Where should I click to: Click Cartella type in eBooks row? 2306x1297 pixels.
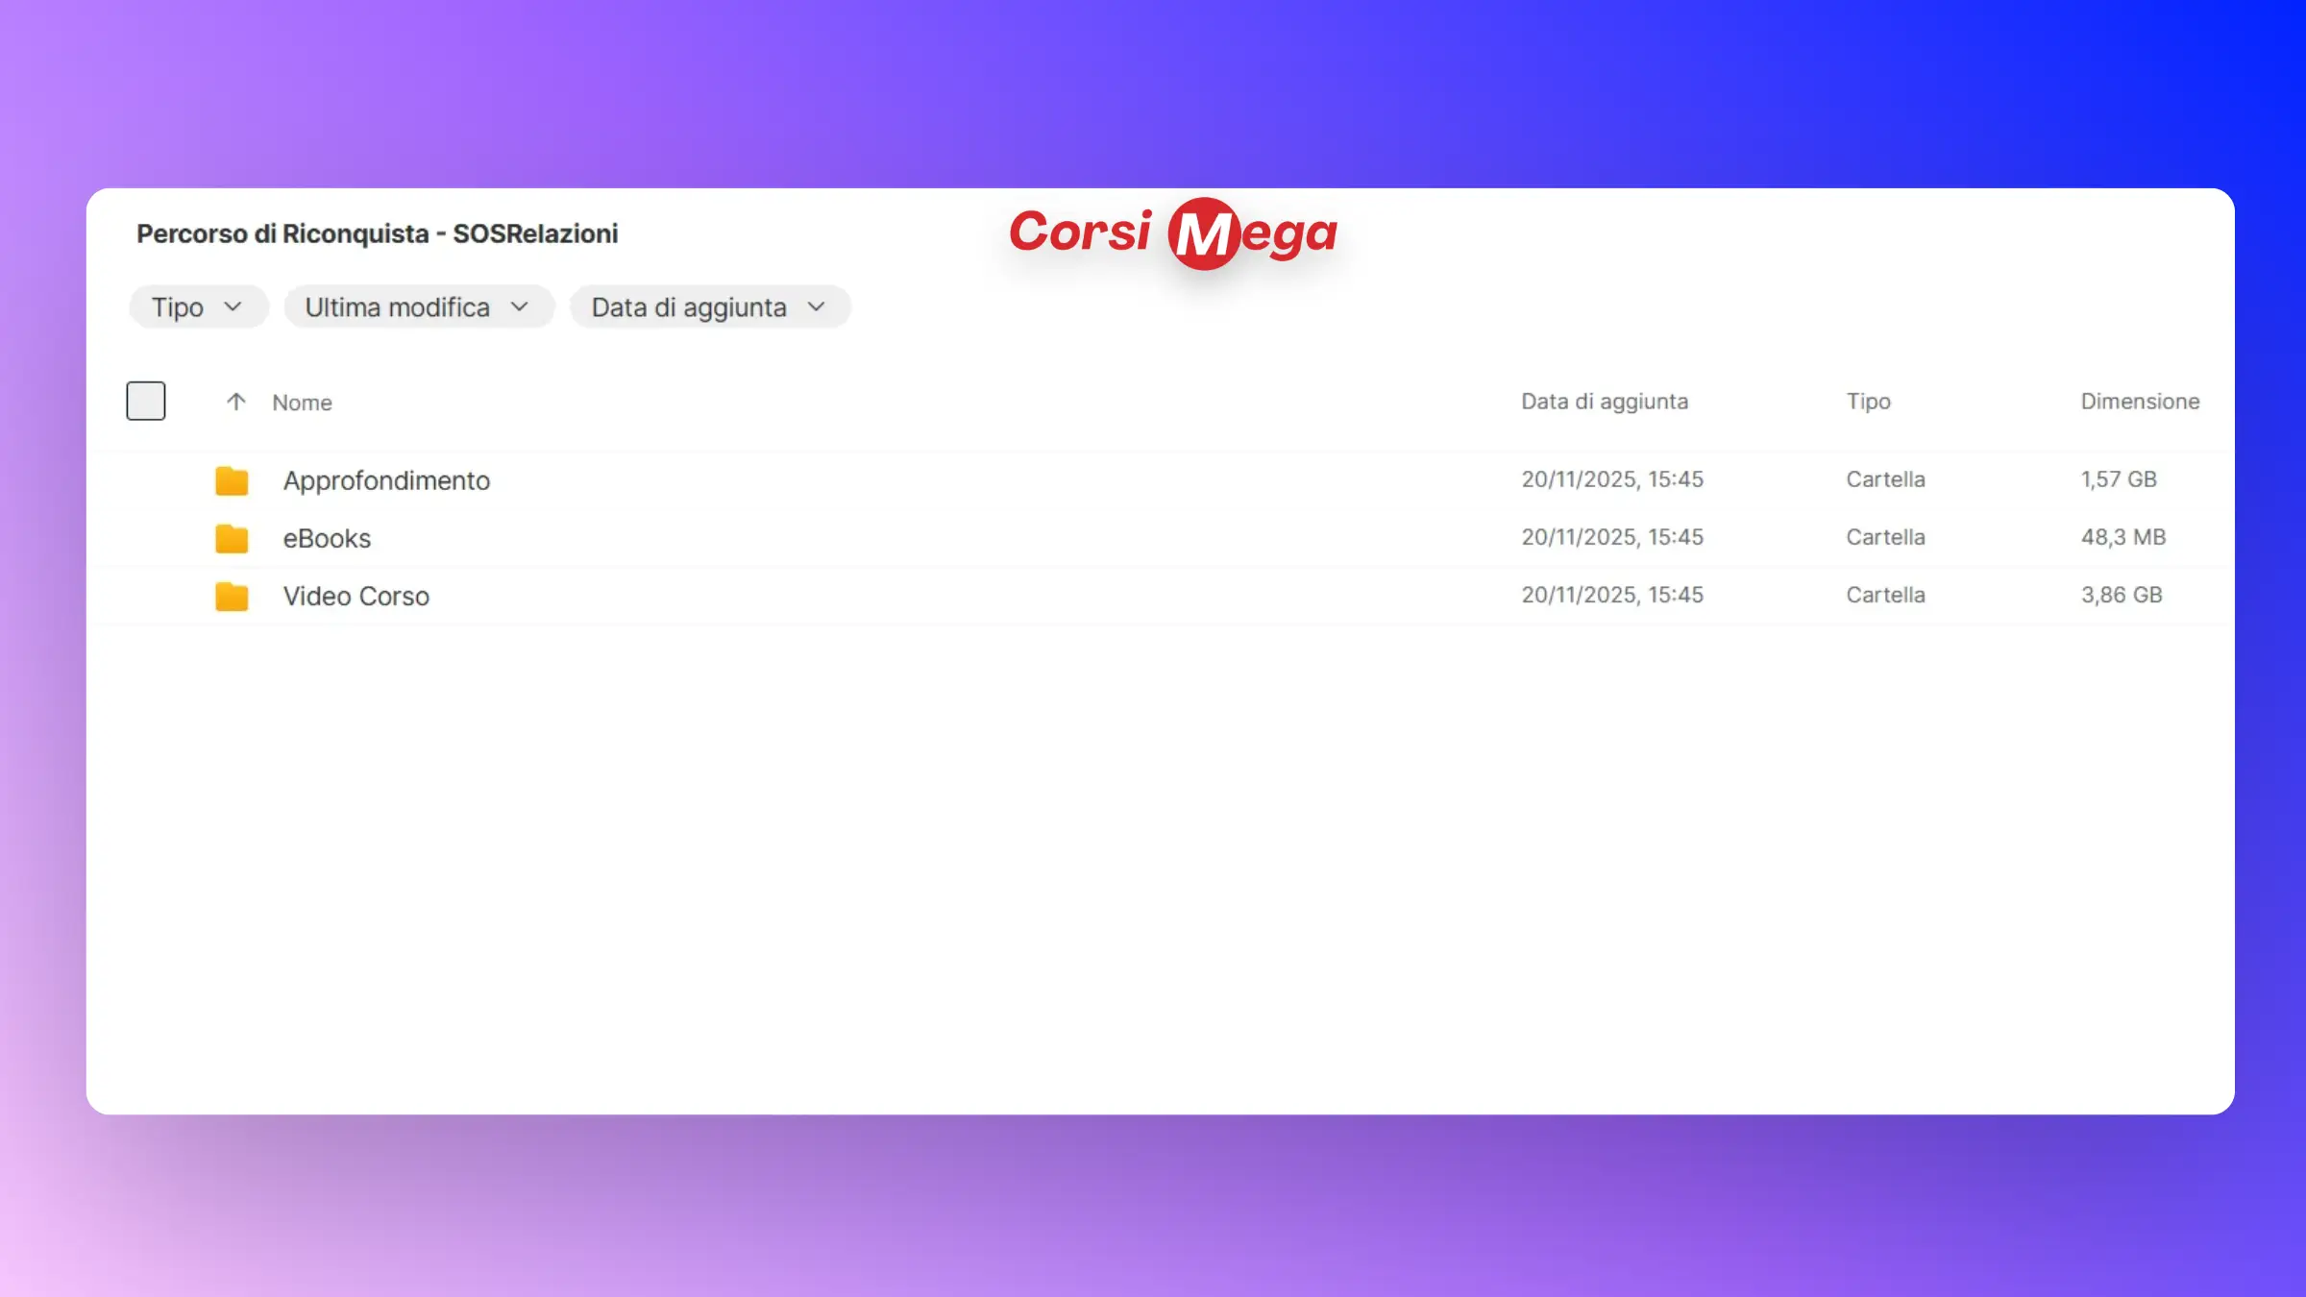pos(1885,537)
